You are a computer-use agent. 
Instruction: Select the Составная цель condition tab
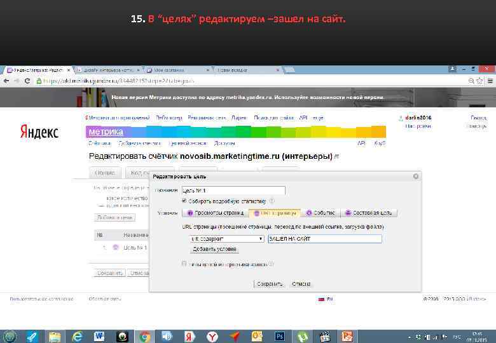coord(369,213)
